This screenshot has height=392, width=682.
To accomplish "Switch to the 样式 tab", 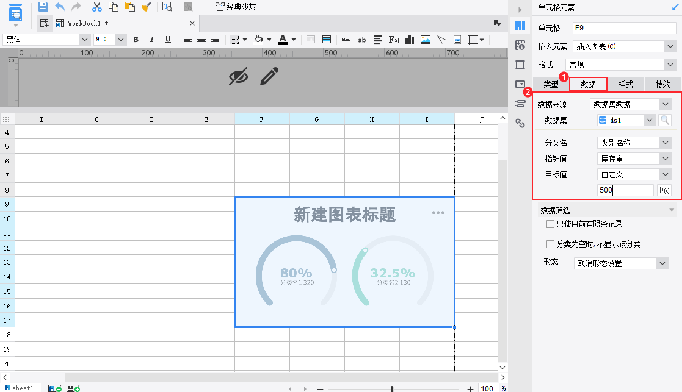I will point(625,84).
